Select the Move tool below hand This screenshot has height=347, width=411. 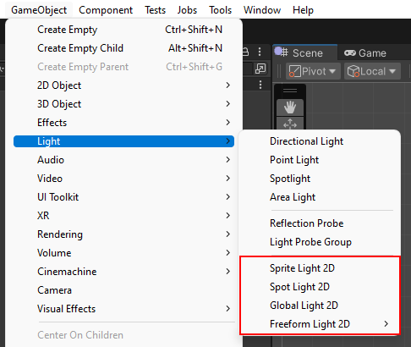[290, 124]
